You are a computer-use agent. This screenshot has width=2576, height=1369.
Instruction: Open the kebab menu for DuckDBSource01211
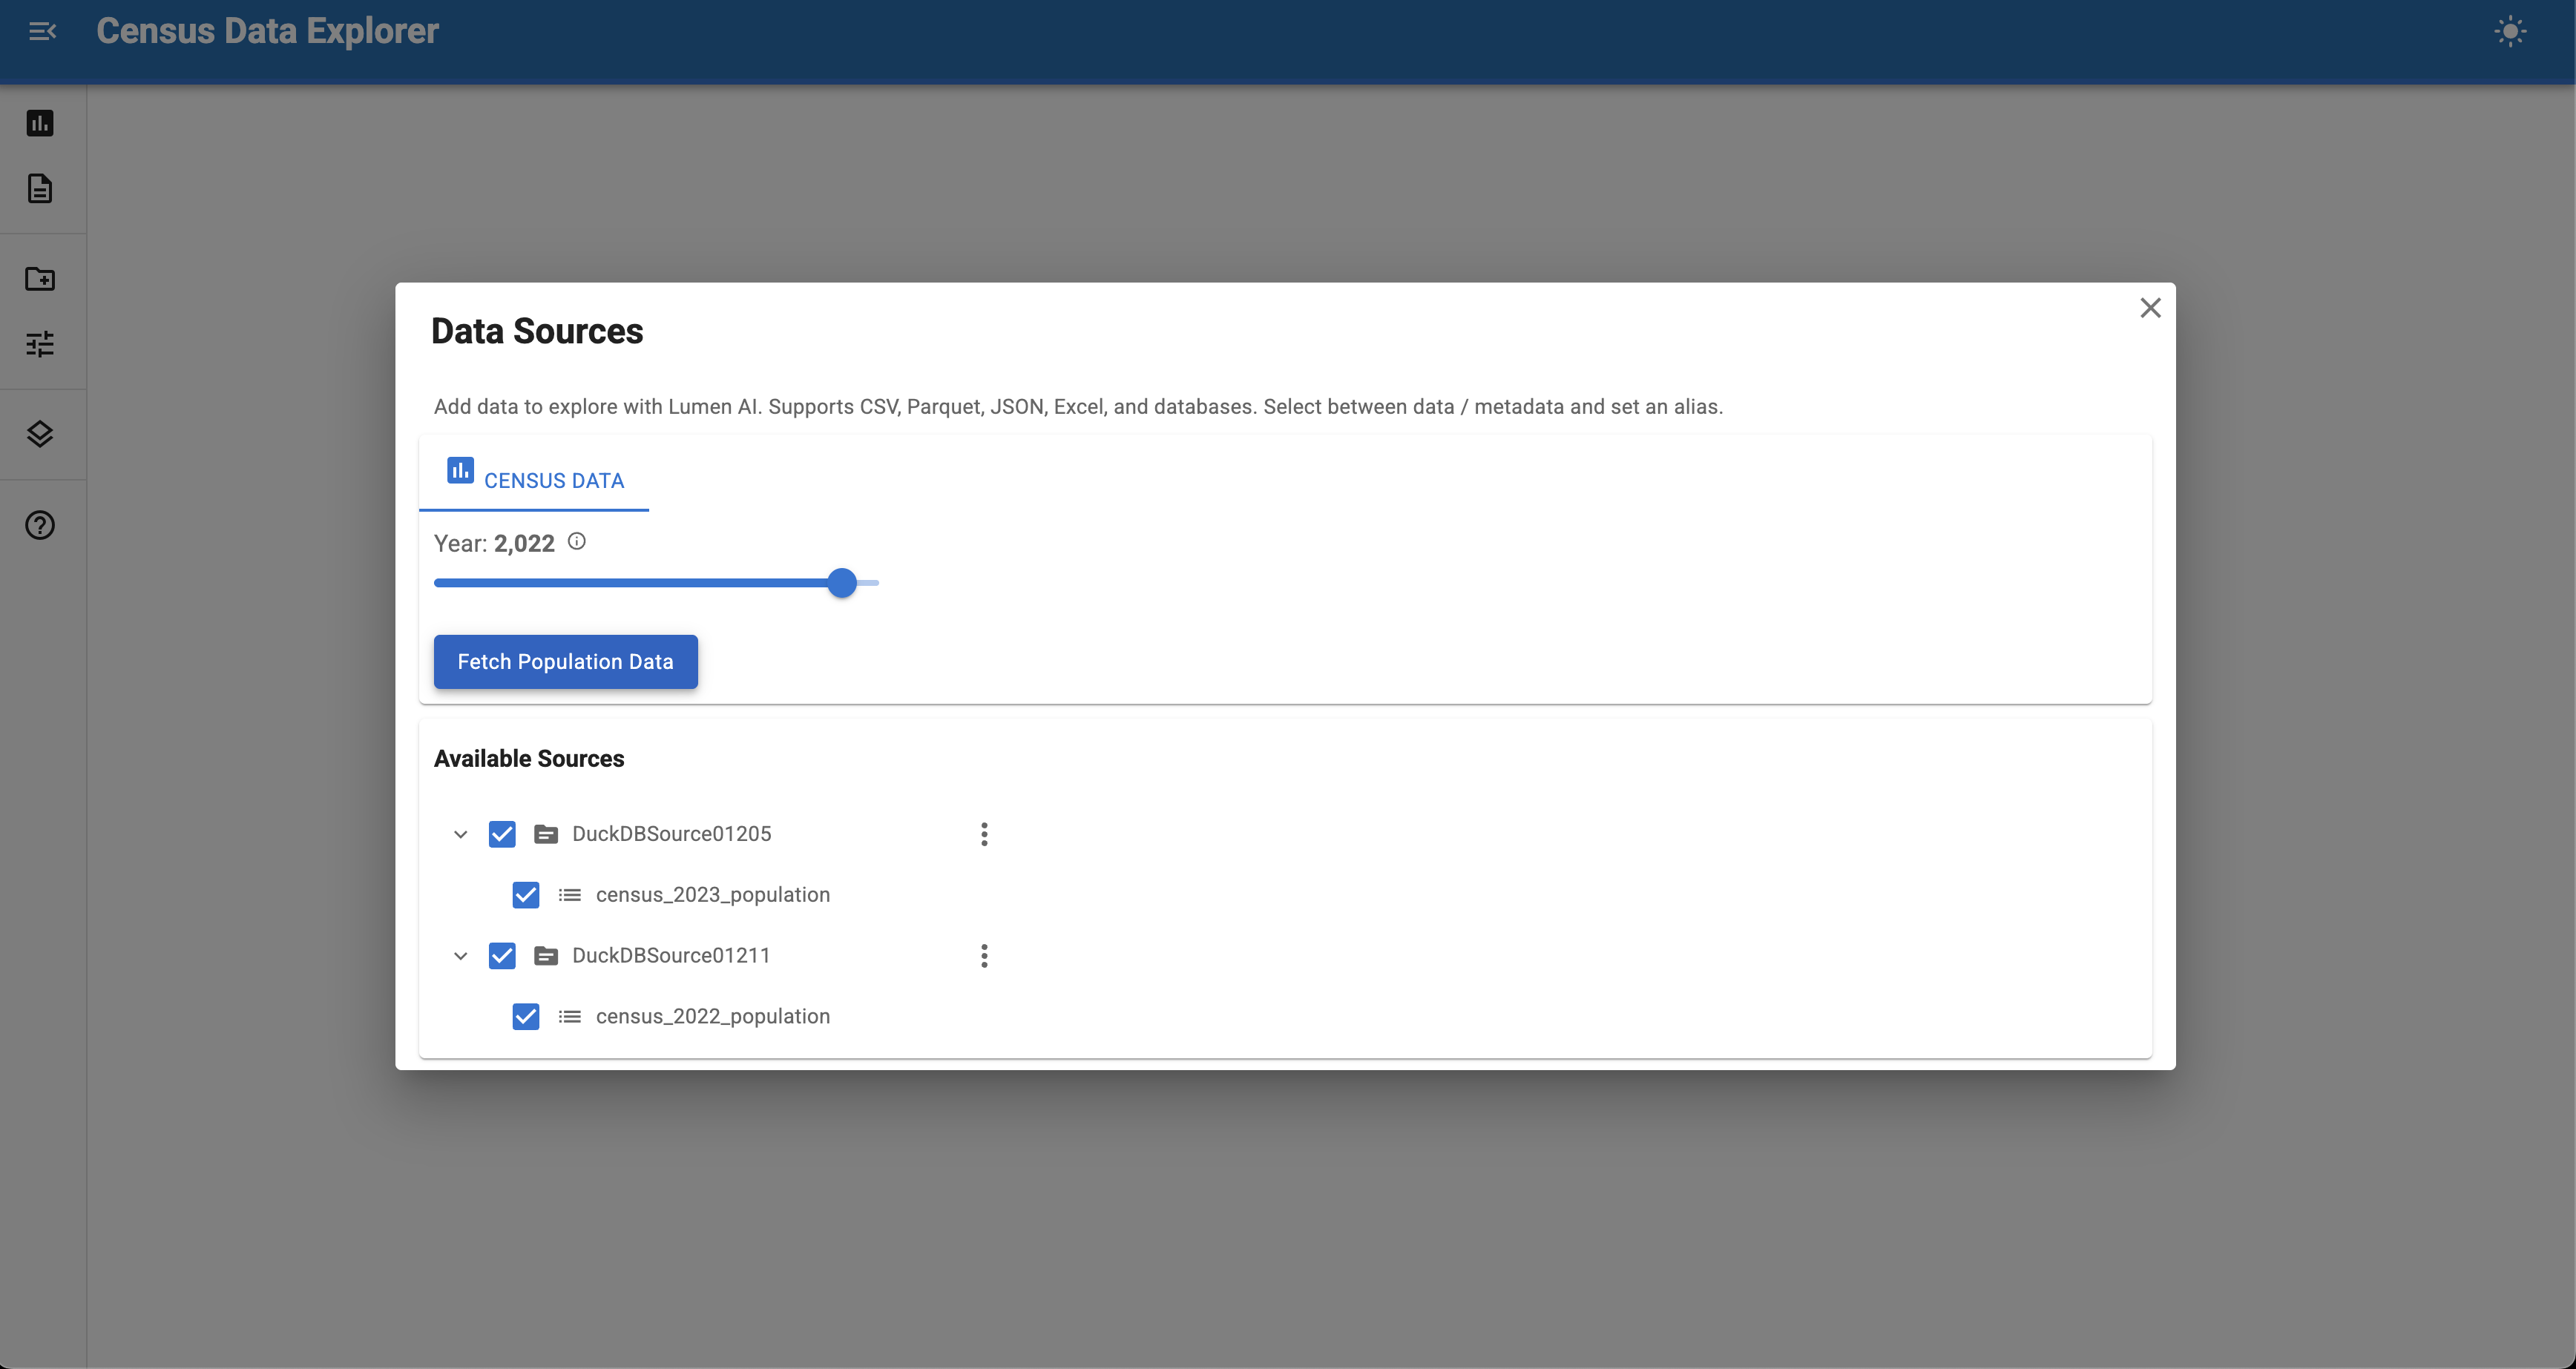point(984,955)
